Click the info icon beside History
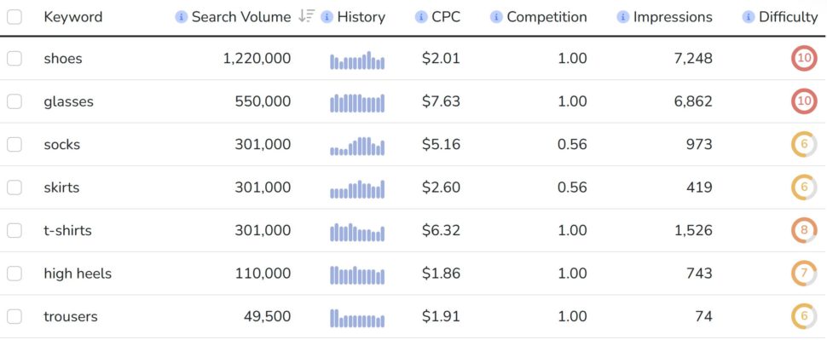827x340 pixels. (x=327, y=17)
